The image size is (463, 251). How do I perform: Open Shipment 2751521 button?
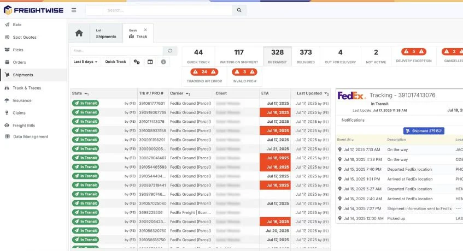tap(424, 131)
